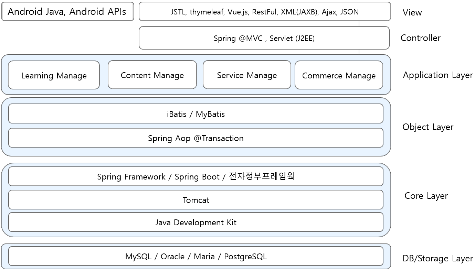Select the Object Layer label

pyautogui.click(x=427, y=127)
